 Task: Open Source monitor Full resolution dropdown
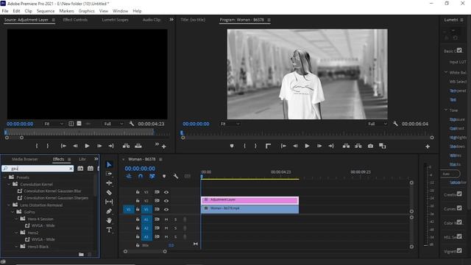(x=113, y=124)
